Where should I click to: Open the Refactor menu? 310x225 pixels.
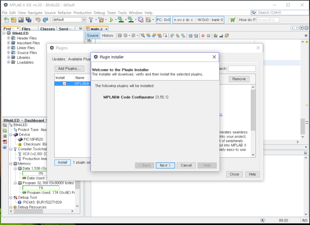(x=64, y=13)
